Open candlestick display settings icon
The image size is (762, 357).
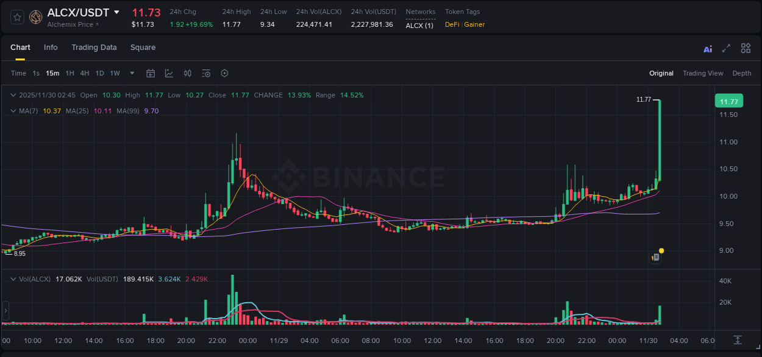(188, 73)
